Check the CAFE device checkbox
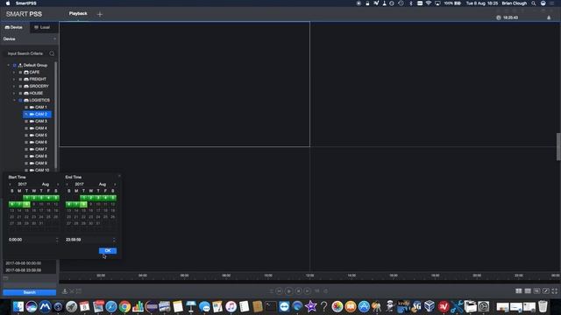Viewport: 561px width, 315px height. click(20, 72)
